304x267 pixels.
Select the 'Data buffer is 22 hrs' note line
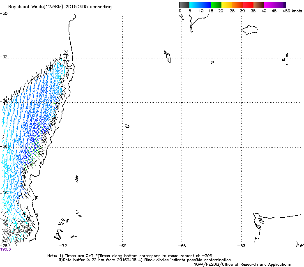(x=145, y=260)
